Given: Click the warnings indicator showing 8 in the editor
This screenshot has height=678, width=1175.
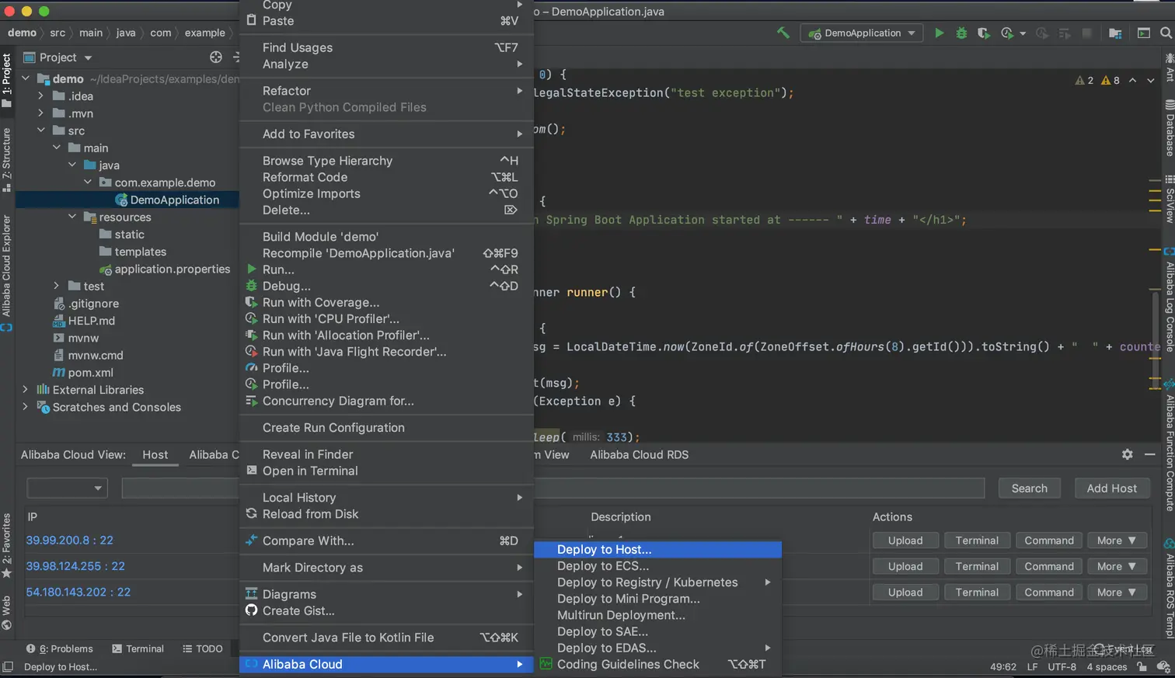Looking at the screenshot, I should coord(1110,80).
